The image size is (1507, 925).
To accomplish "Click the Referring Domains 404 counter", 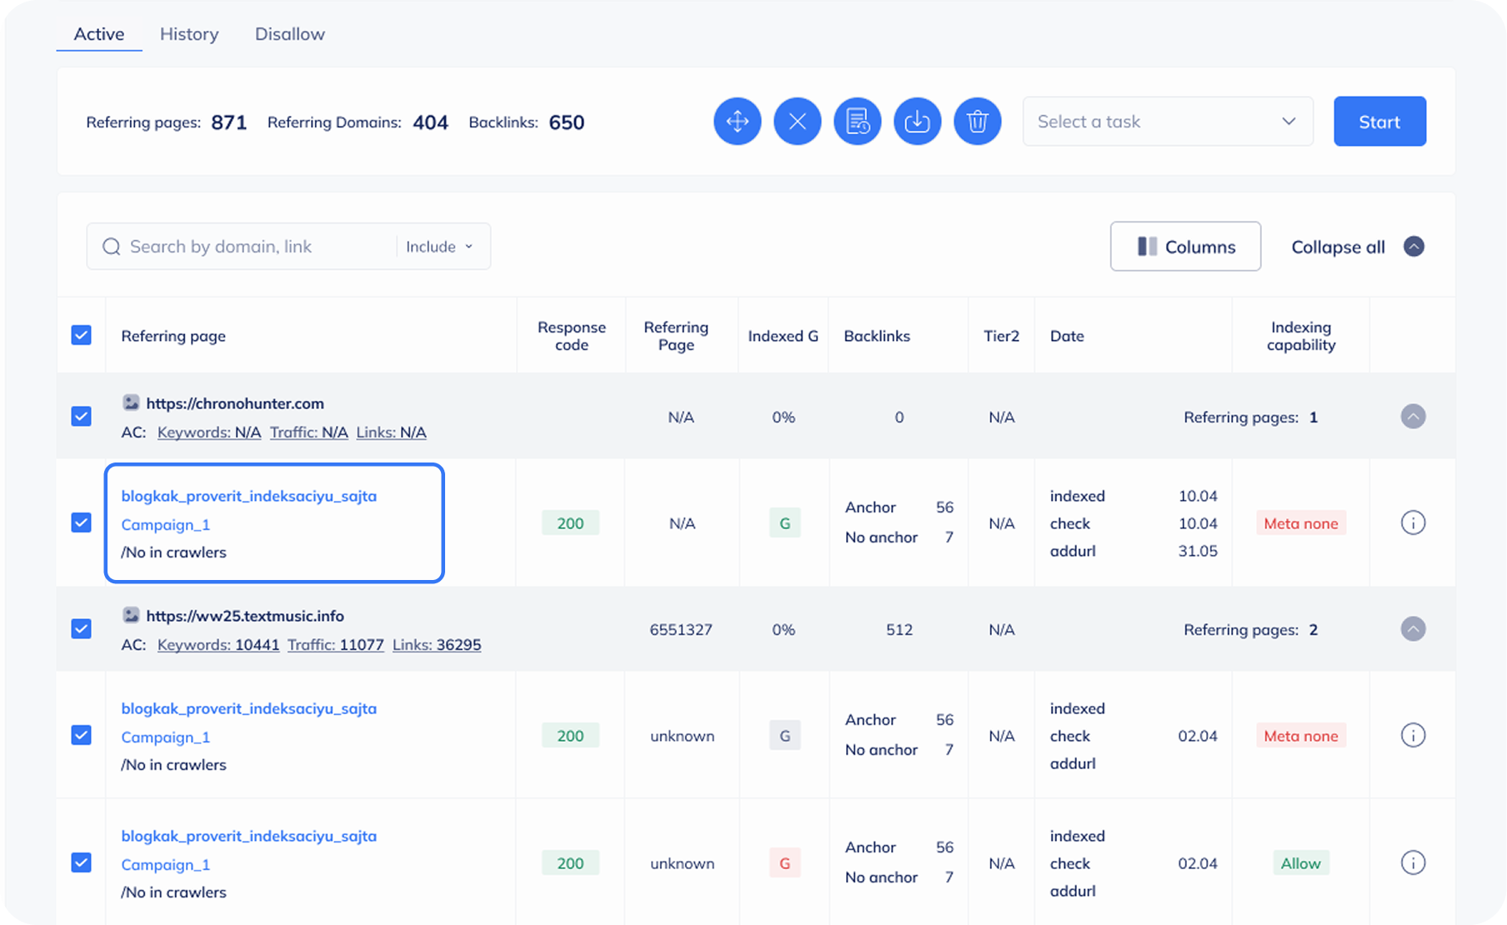I will click(358, 122).
